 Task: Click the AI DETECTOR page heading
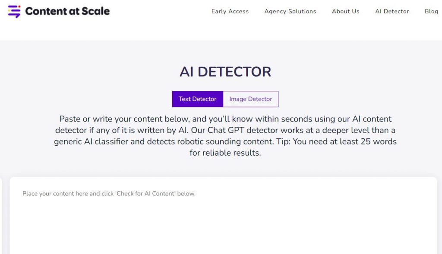(225, 72)
